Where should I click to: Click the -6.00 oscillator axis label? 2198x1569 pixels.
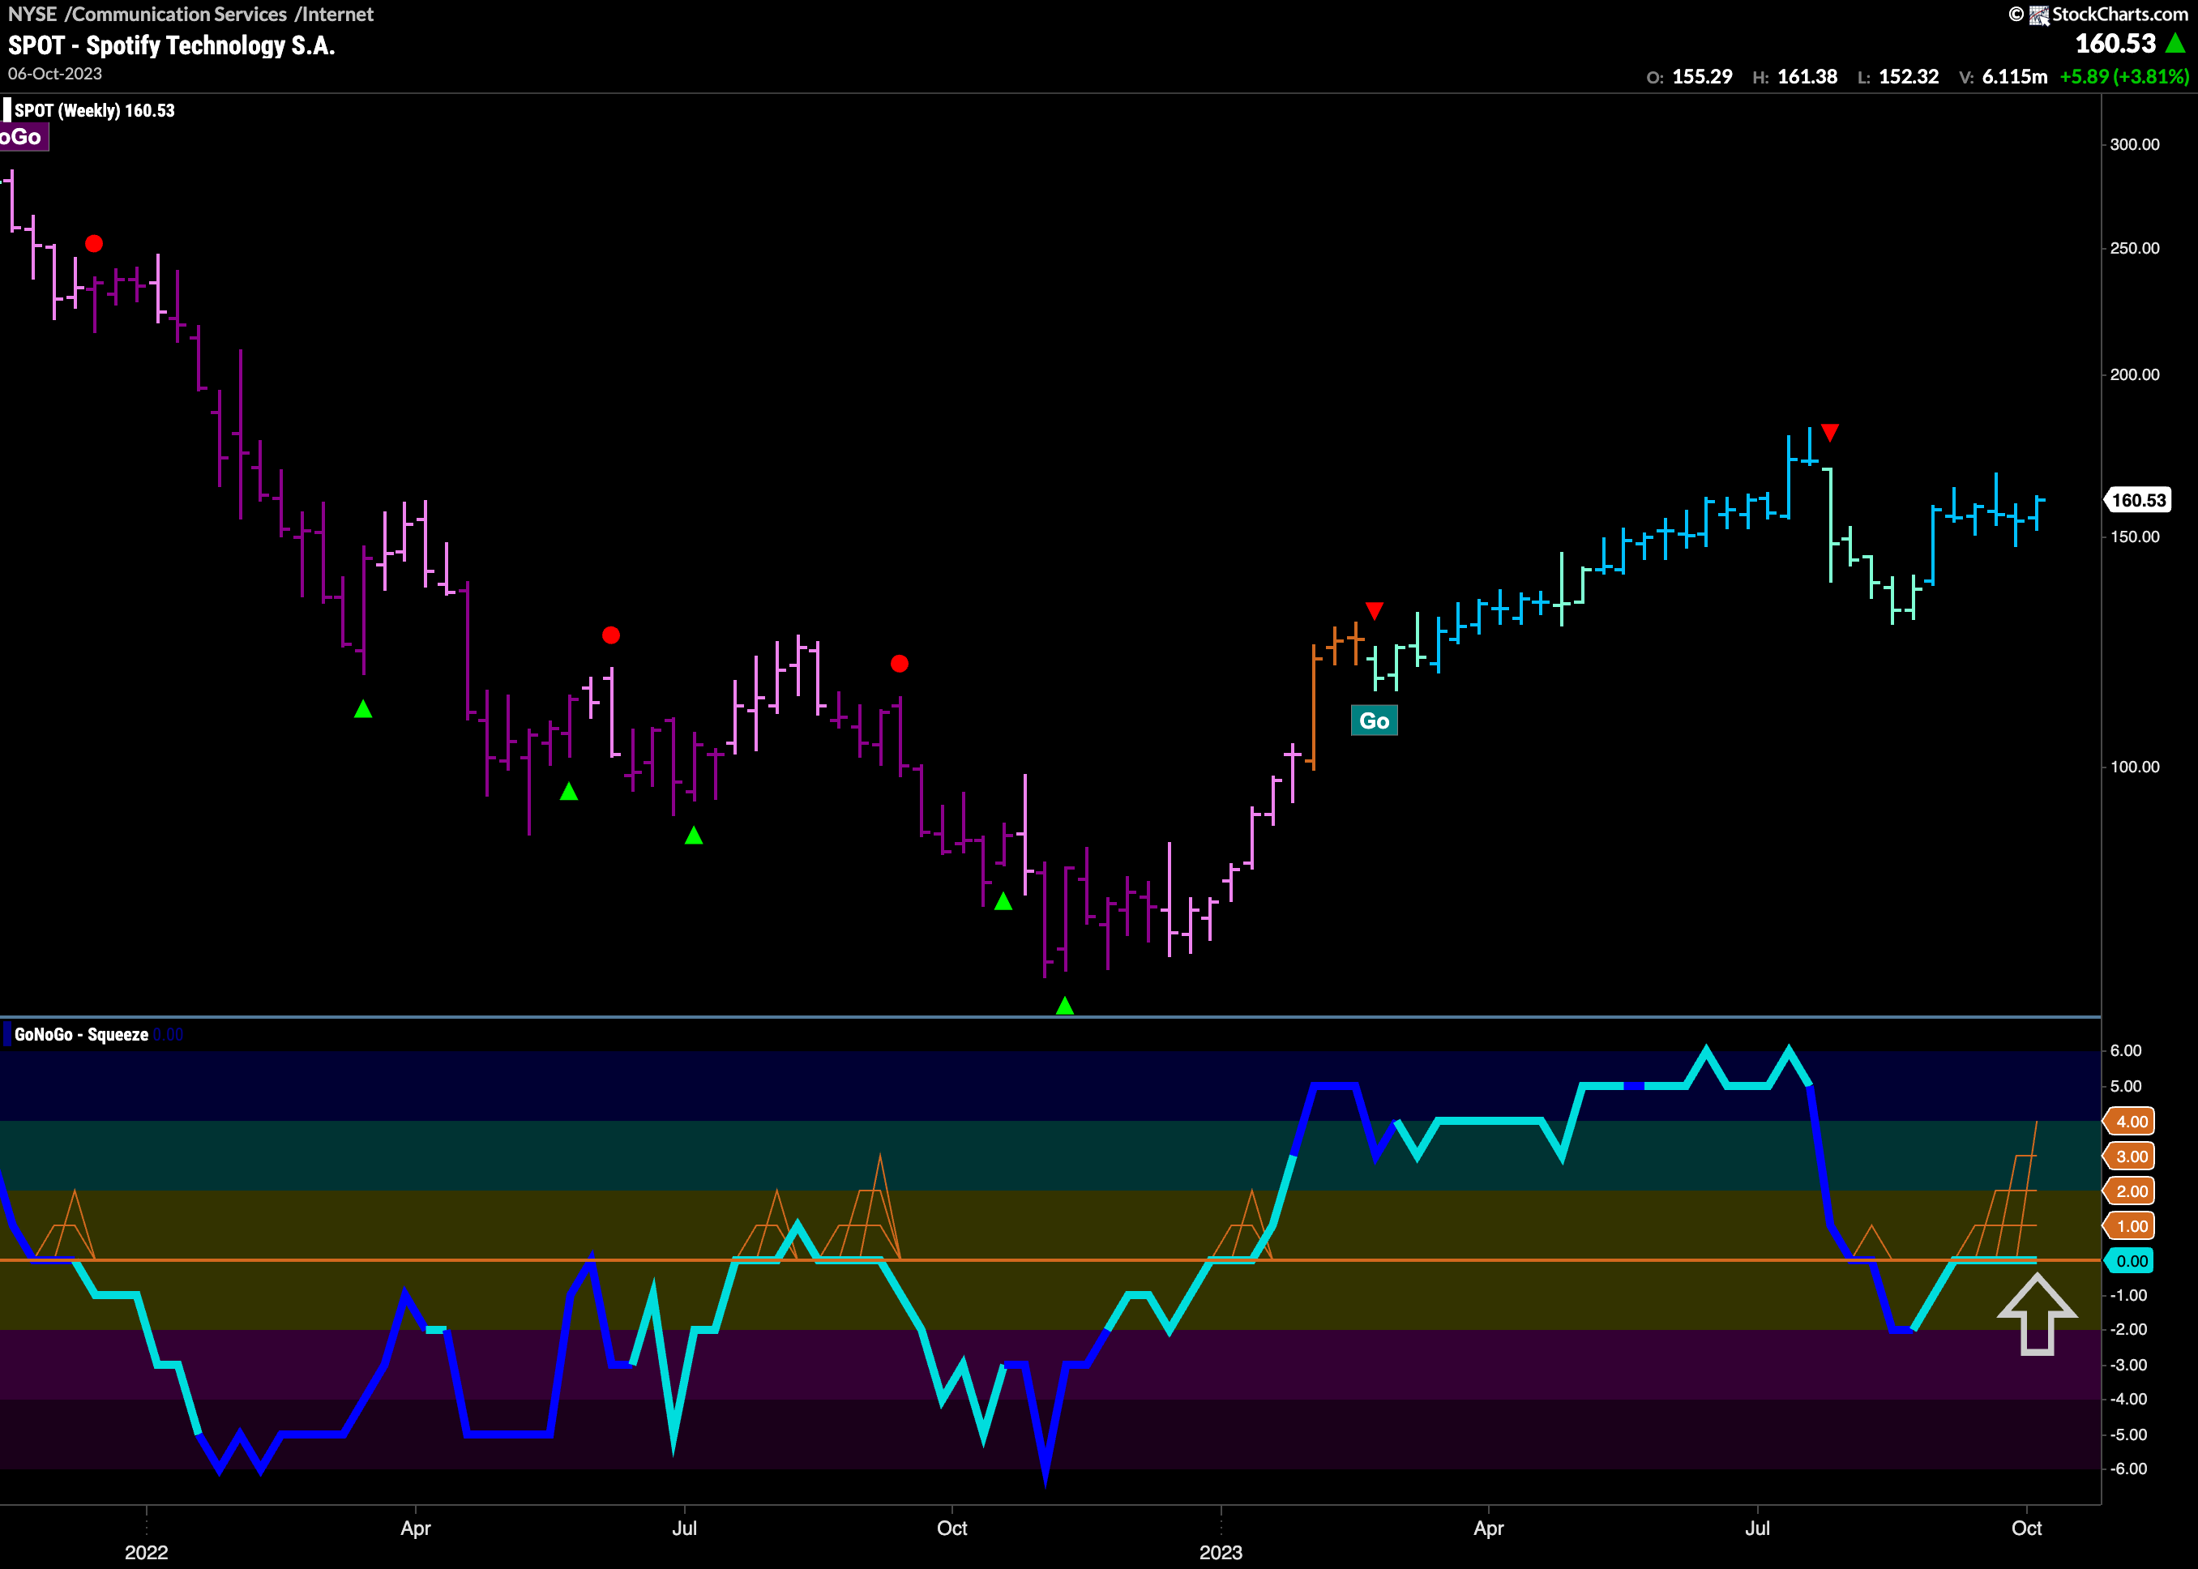click(x=2127, y=1469)
